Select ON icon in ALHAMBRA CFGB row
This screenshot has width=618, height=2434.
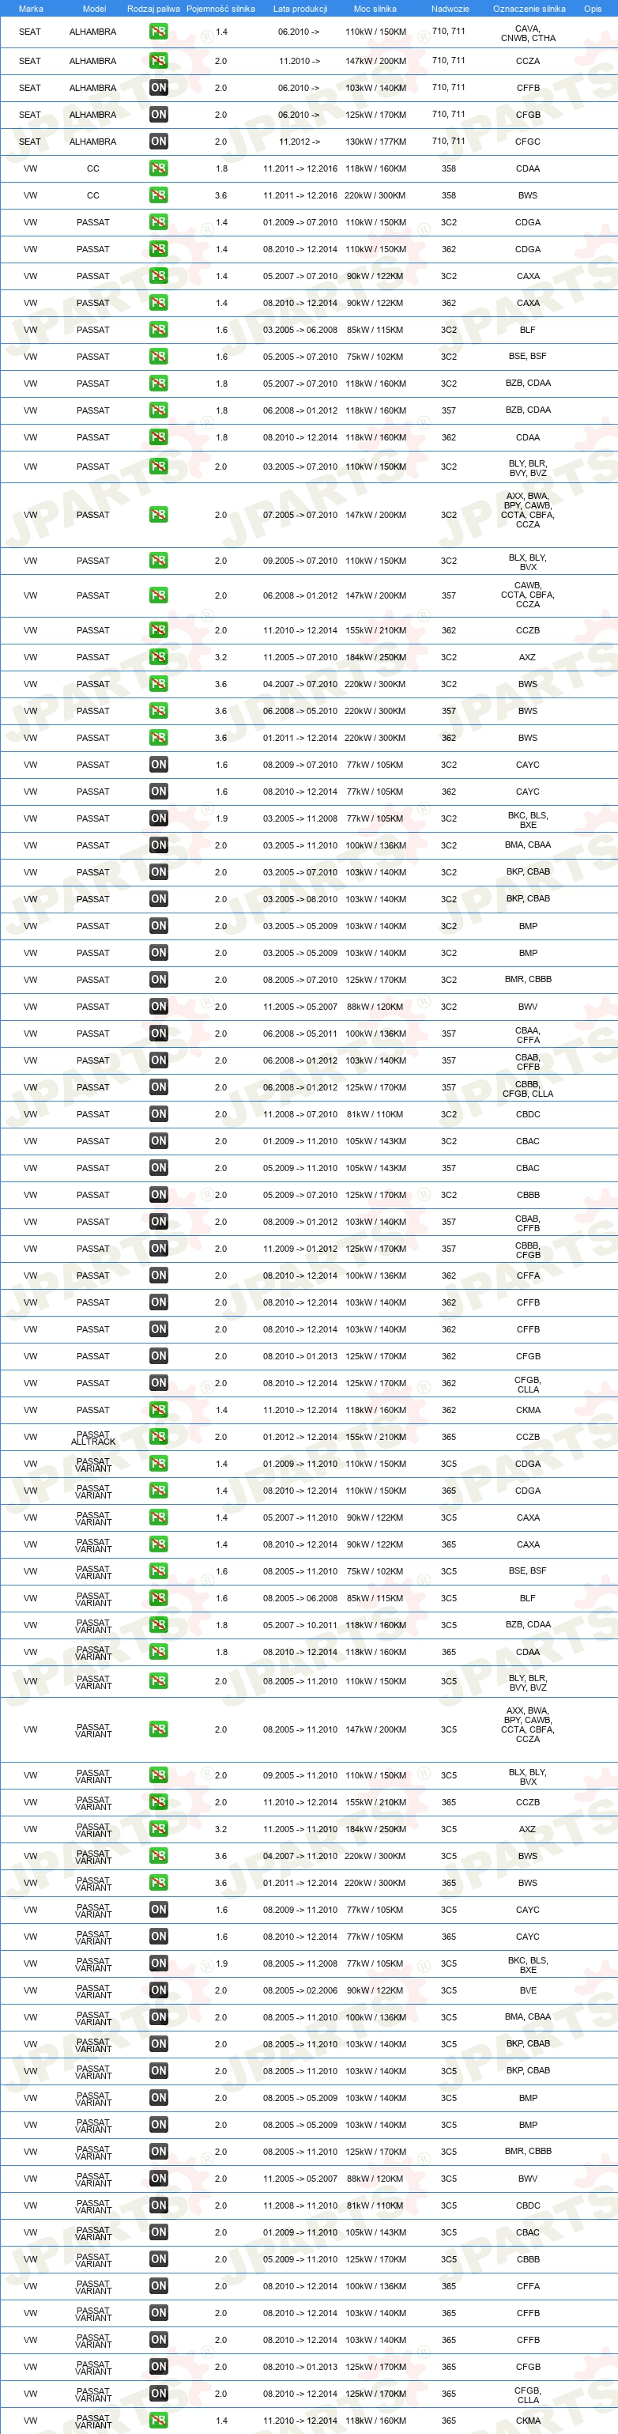pos(159,115)
